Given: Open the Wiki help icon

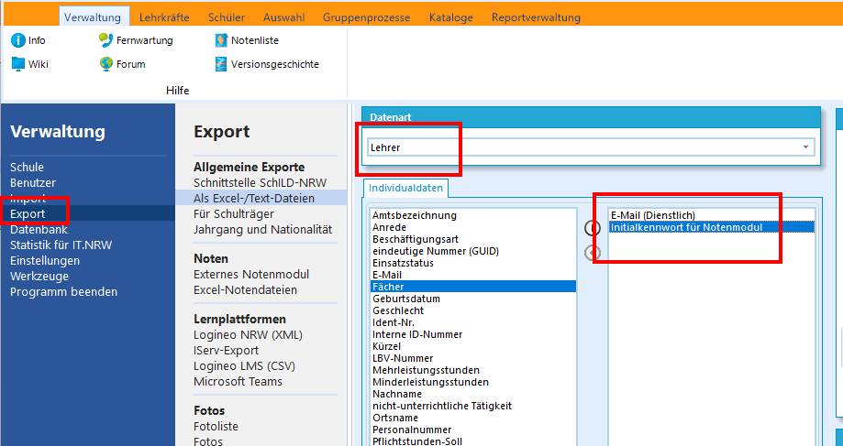Looking at the screenshot, I should click(x=18, y=64).
